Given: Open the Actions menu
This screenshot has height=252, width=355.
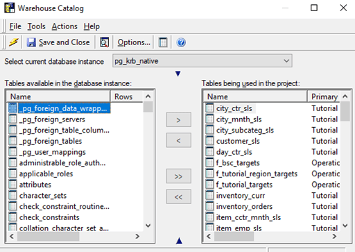Looking at the screenshot, I should click(x=64, y=26).
